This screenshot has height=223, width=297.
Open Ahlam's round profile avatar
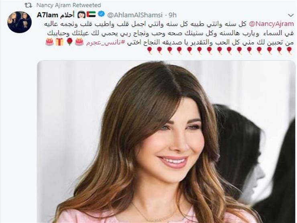pyautogui.click(x=19, y=22)
